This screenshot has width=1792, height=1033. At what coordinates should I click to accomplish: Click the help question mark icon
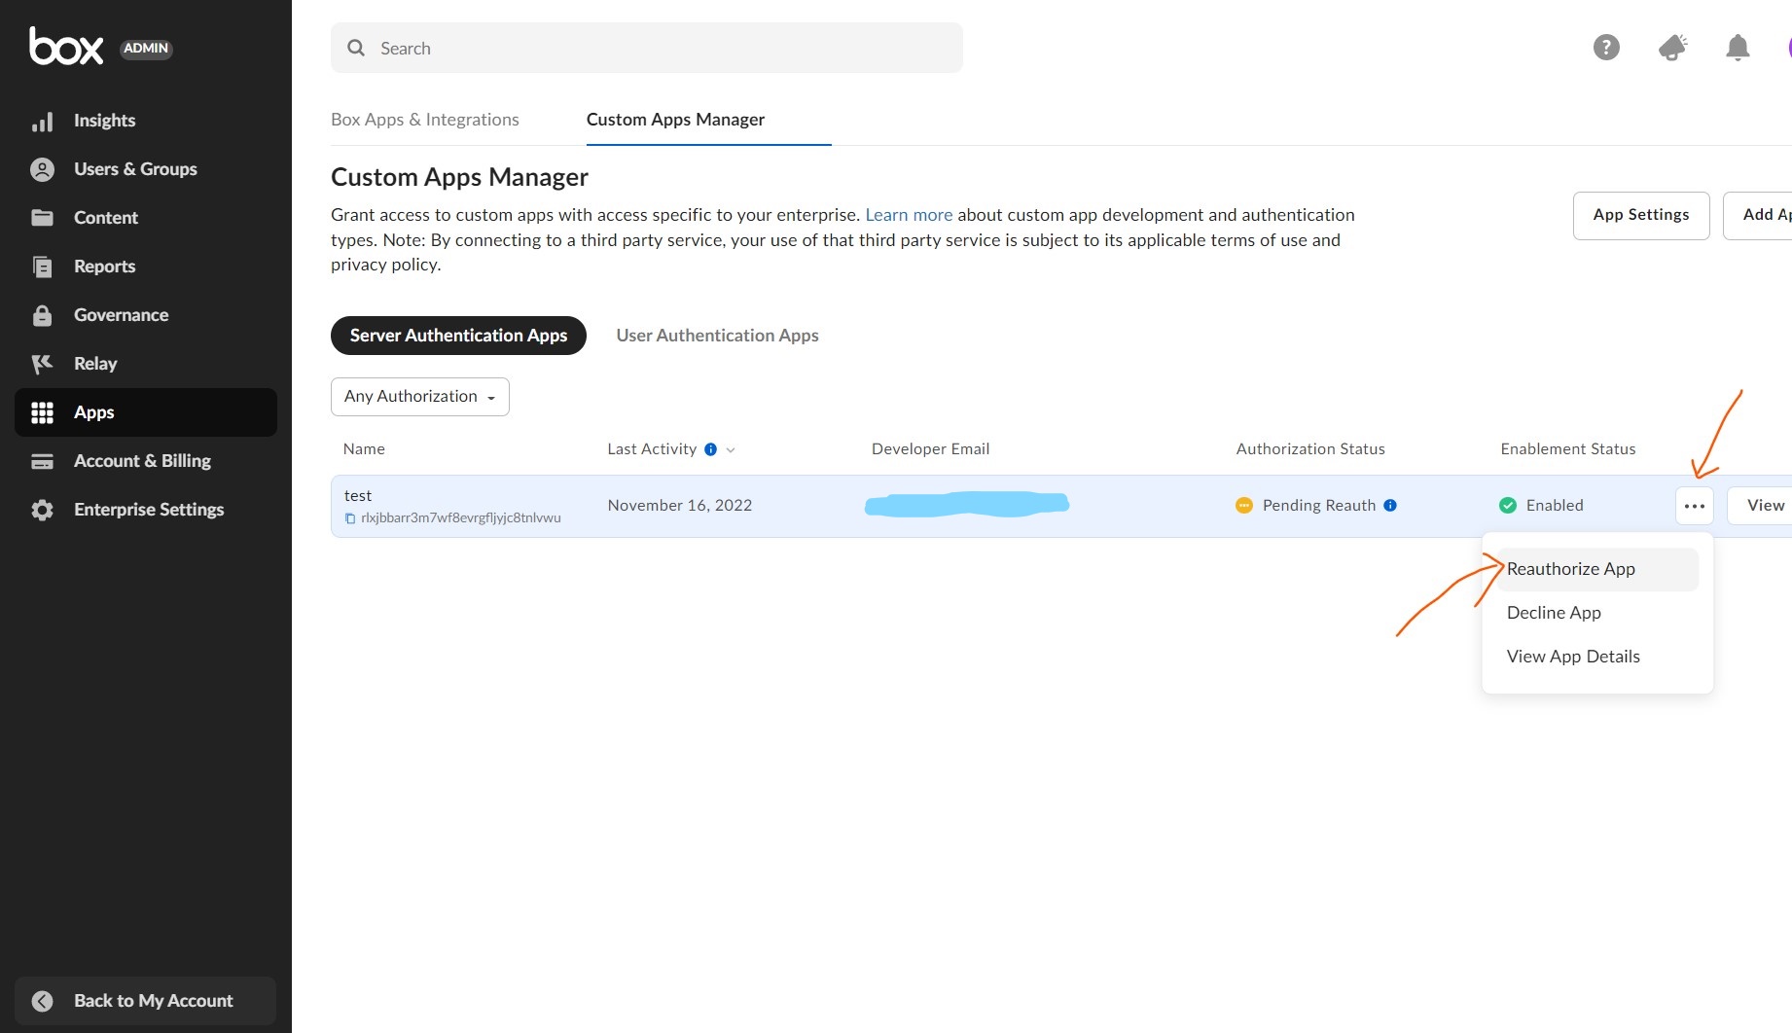[x=1606, y=47]
